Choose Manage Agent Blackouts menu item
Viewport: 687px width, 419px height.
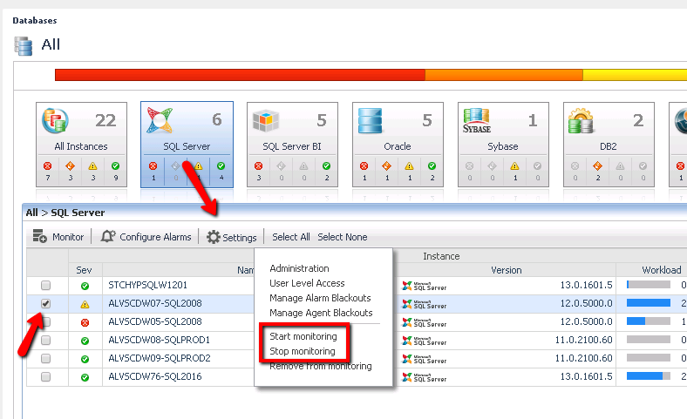[321, 313]
